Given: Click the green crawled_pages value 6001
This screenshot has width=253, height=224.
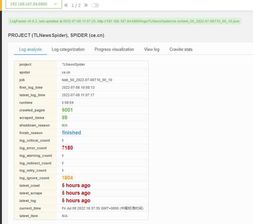Looking at the screenshot, I should (67, 110).
